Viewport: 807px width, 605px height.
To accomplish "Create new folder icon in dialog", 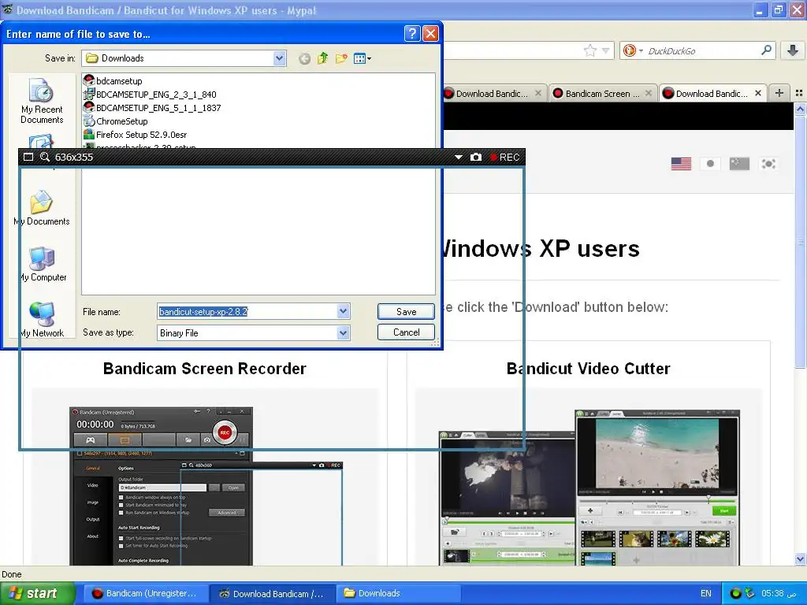I will pyautogui.click(x=340, y=58).
